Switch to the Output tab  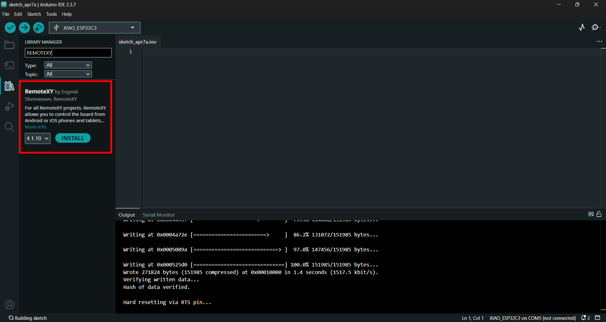click(127, 215)
